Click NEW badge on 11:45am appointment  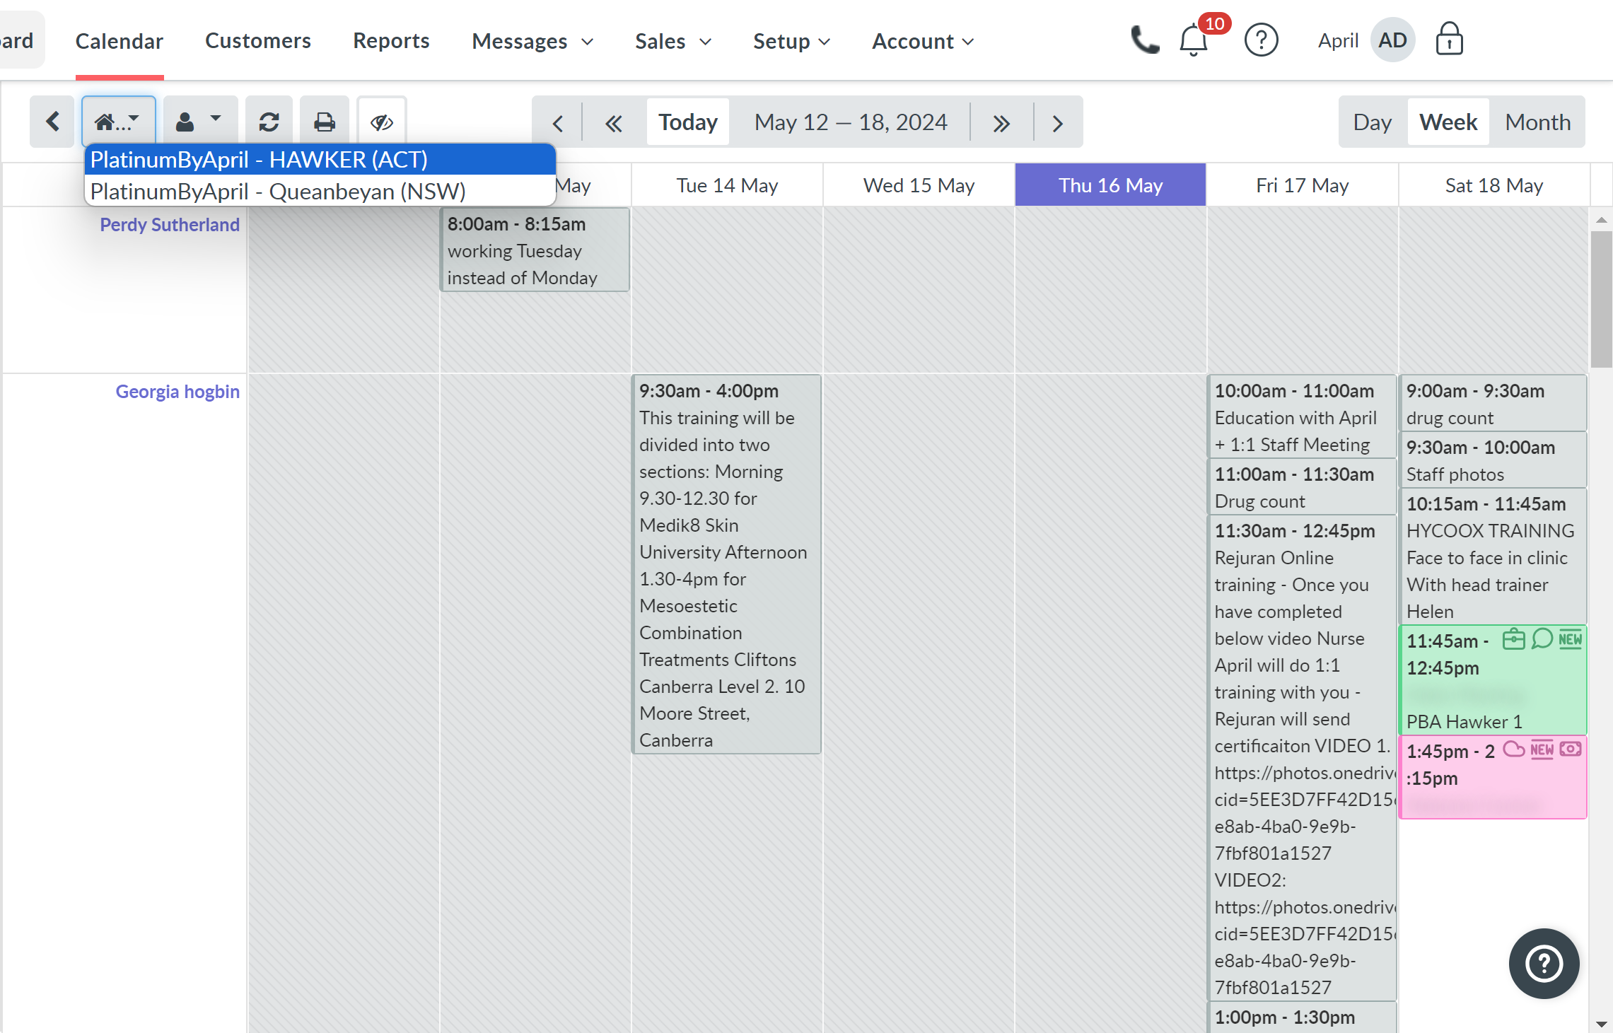[1571, 639]
